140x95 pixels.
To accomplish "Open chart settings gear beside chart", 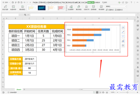I will click(x=123, y=45).
